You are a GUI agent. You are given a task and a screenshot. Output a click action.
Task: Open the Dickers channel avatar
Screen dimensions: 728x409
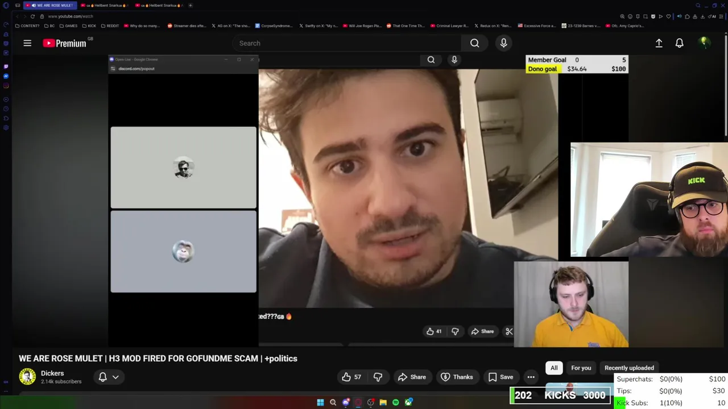(x=27, y=377)
